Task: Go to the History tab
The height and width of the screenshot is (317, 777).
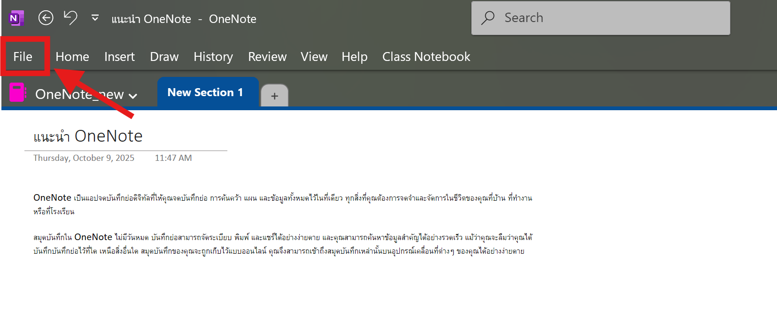Action: [x=213, y=57]
